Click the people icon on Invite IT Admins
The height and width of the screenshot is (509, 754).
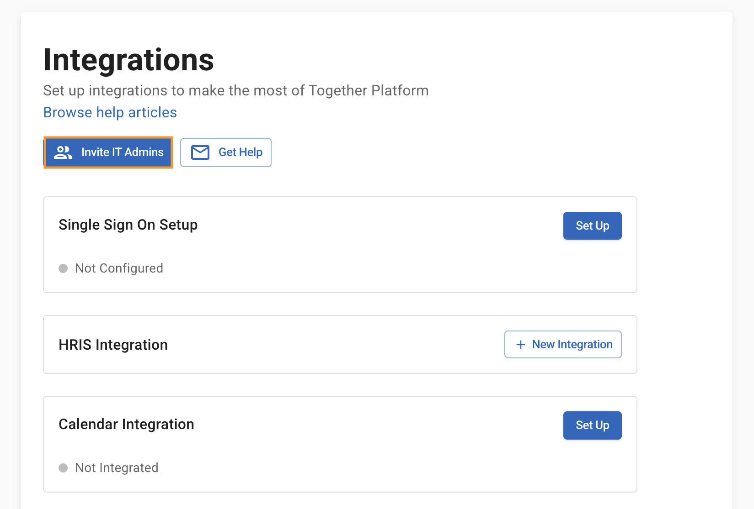pyautogui.click(x=63, y=152)
